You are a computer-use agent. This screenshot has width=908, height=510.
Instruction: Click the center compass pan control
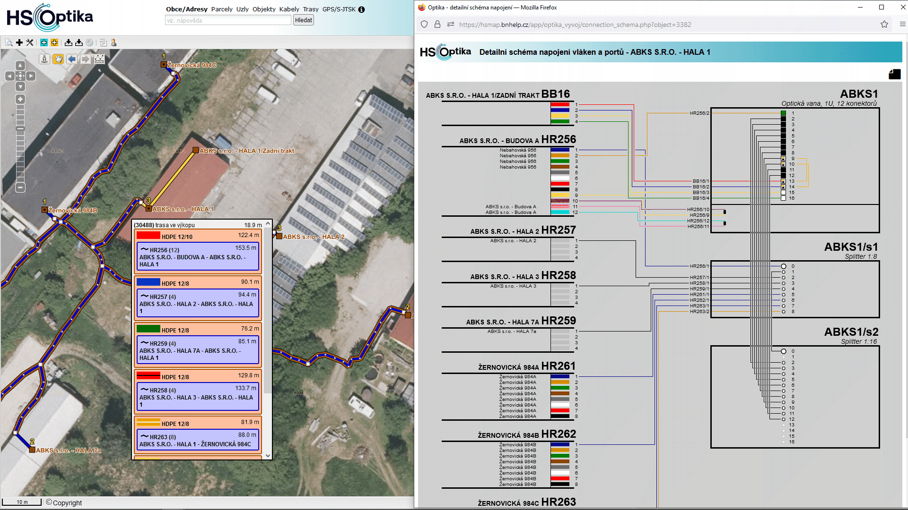[x=20, y=76]
